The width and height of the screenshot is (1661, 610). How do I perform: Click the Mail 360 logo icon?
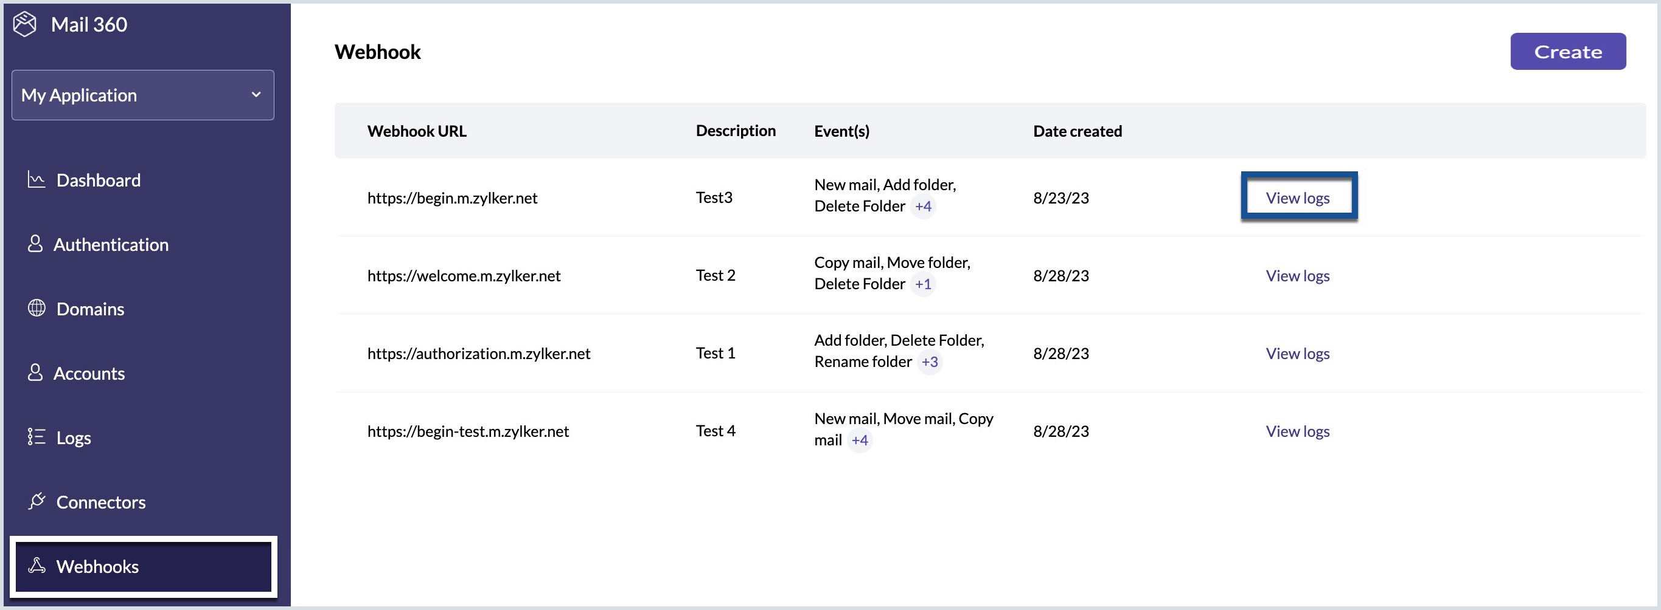coord(25,24)
